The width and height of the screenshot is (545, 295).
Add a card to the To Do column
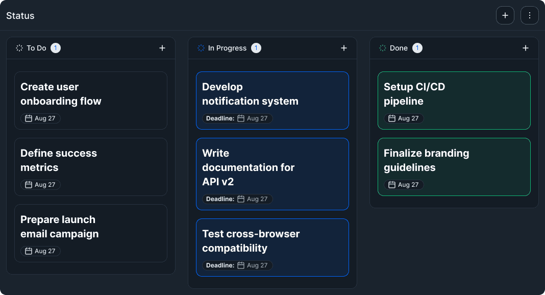pos(162,48)
